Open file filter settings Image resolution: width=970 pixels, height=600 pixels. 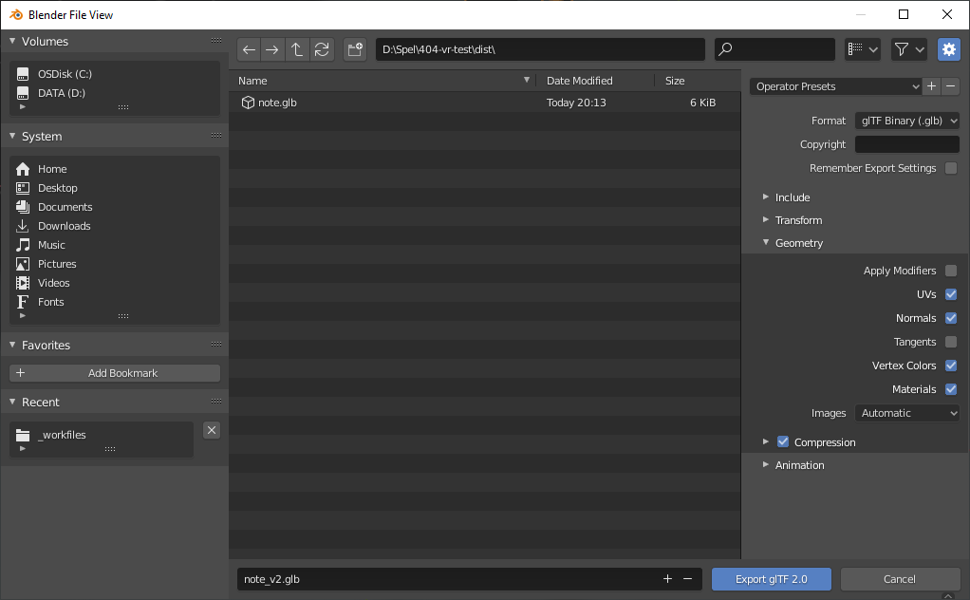tap(908, 49)
